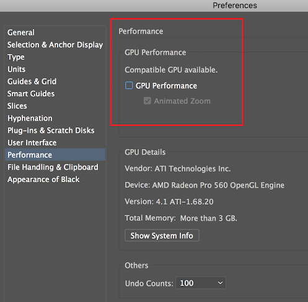Click the 100 value in Undo Counts

(187, 283)
